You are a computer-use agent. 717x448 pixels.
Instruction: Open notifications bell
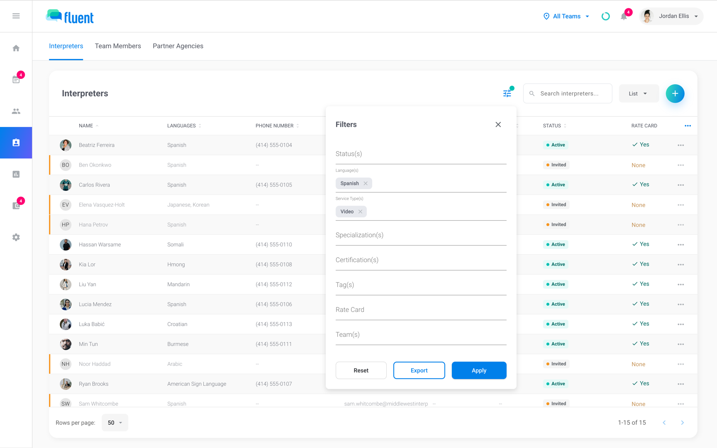click(x=624, y=16)
